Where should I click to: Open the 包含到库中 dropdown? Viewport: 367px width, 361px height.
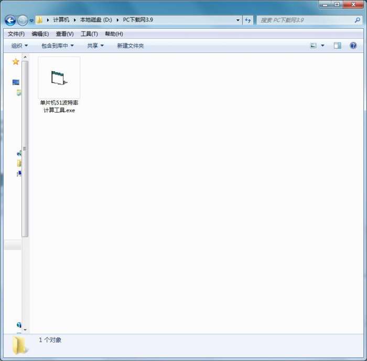[x=58, y=46]
